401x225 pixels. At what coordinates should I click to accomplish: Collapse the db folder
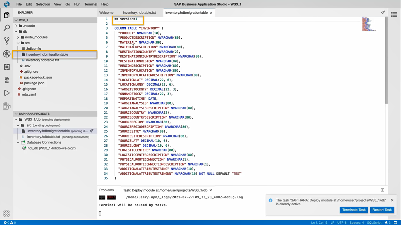16,31
